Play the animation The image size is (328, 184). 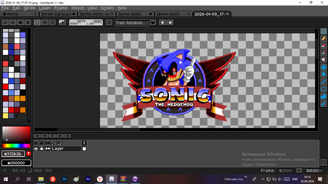pyautogui.click(x=52, y=136)
